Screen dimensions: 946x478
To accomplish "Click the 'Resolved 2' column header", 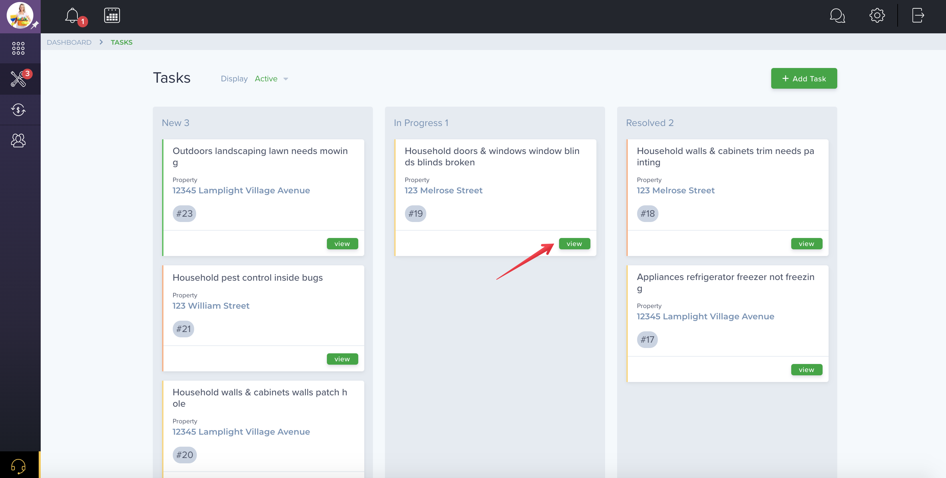I will click(650, 123).
